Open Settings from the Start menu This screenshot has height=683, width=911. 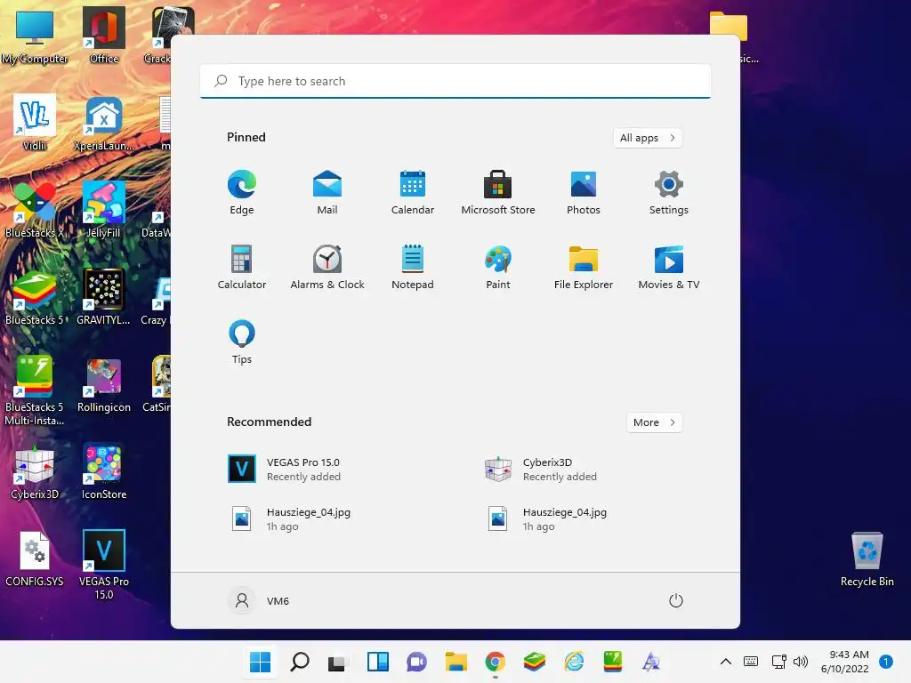click(x=669, y=192)
